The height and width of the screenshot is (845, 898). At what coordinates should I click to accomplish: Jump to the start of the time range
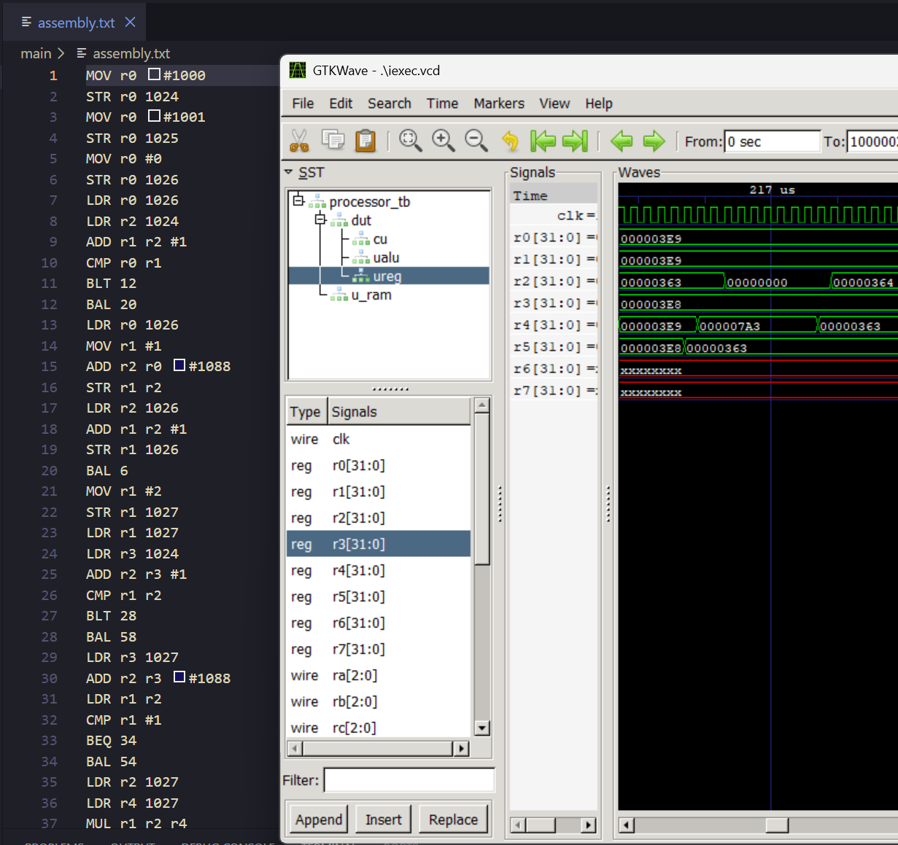point(543,140)
